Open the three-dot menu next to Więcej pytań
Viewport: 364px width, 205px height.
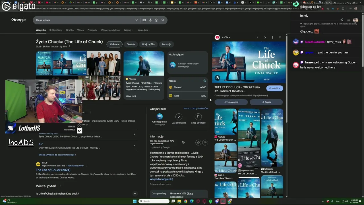pyautogui.click(x=60, y=186)
